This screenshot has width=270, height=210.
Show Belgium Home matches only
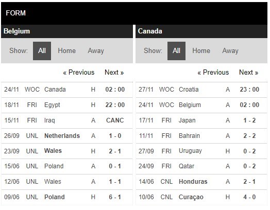[x=66, y=51]
